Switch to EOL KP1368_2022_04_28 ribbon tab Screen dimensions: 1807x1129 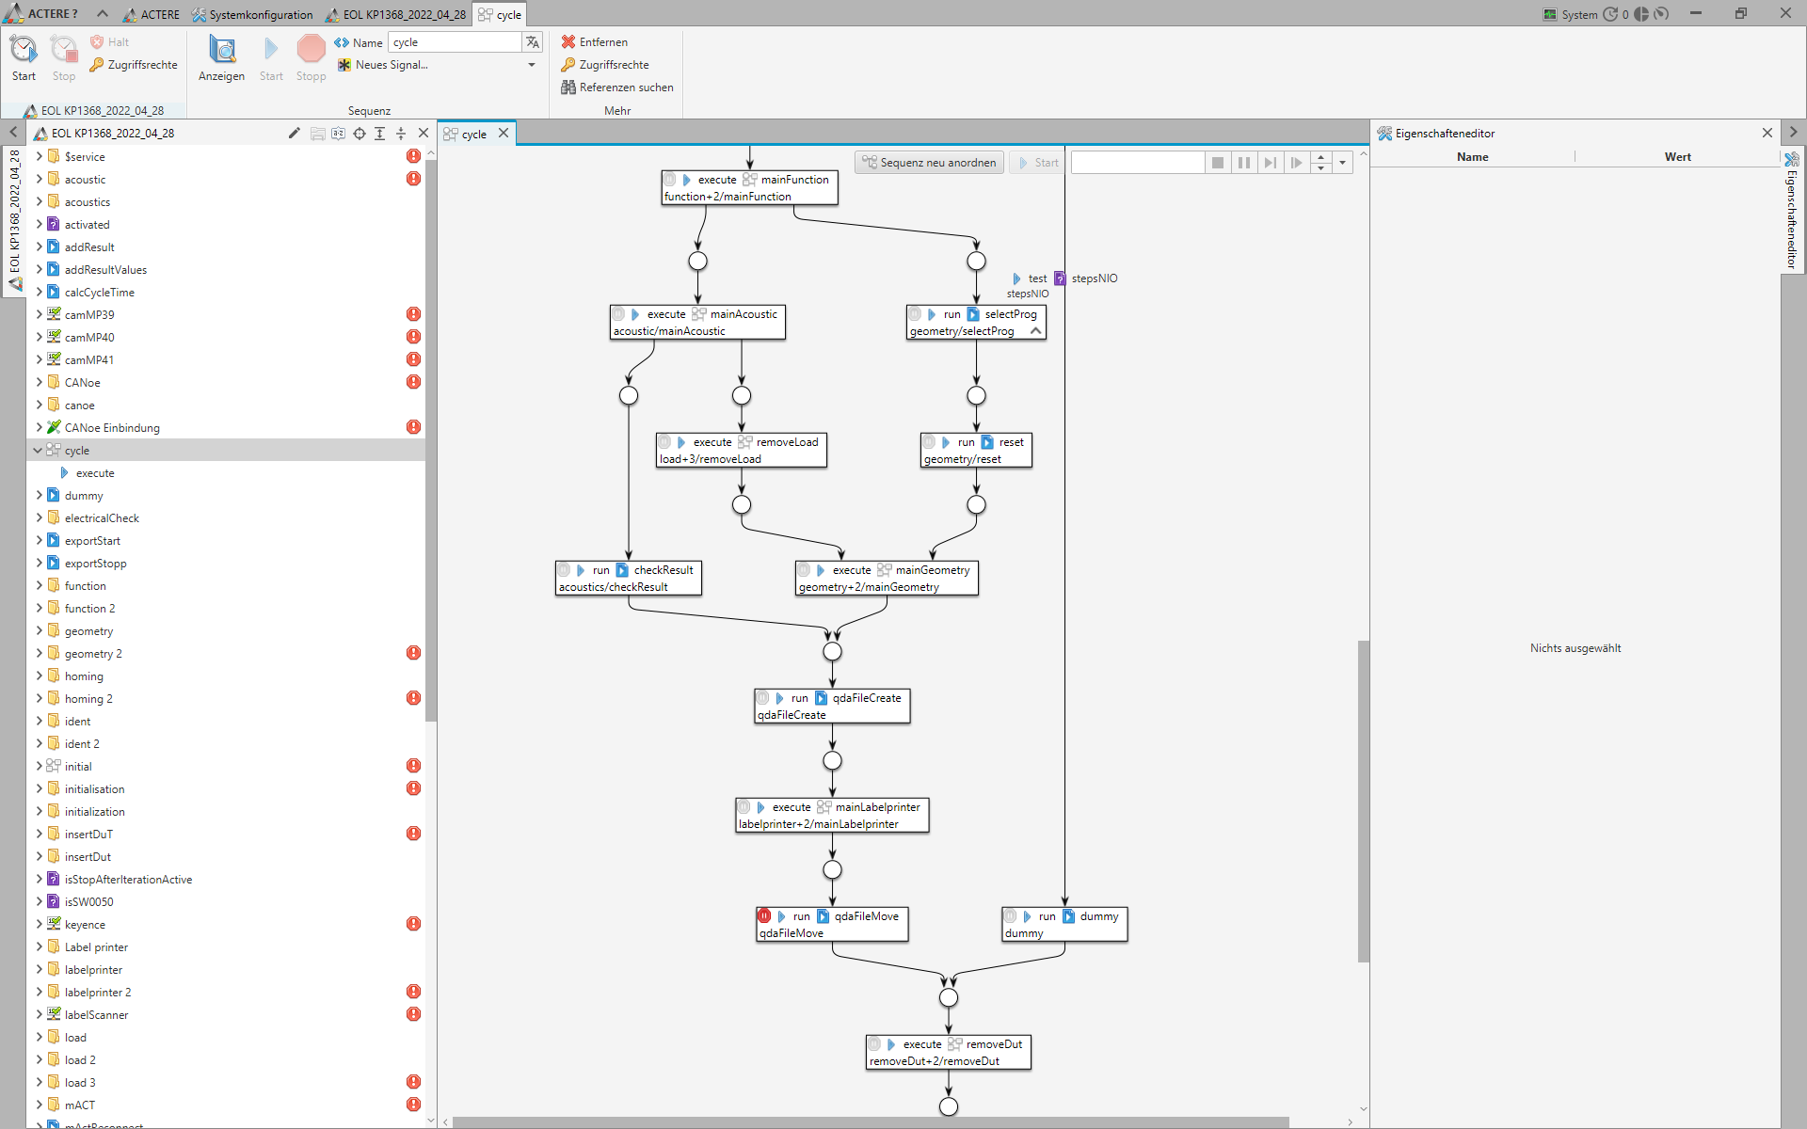click(395, 14)
